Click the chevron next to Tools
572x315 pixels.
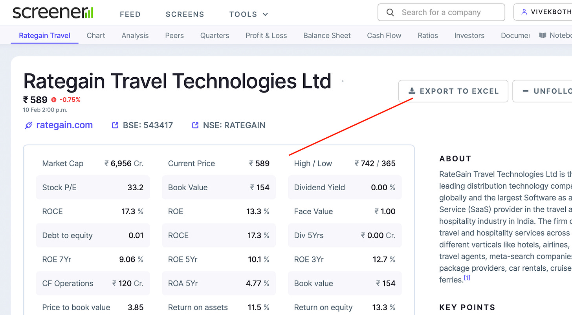tap(265, 15)
